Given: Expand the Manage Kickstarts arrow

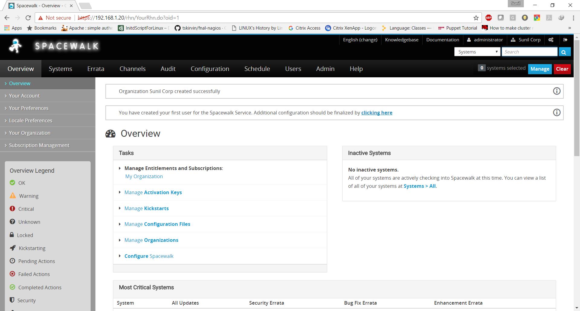Looking at the screenshot, I should (120, 208).
